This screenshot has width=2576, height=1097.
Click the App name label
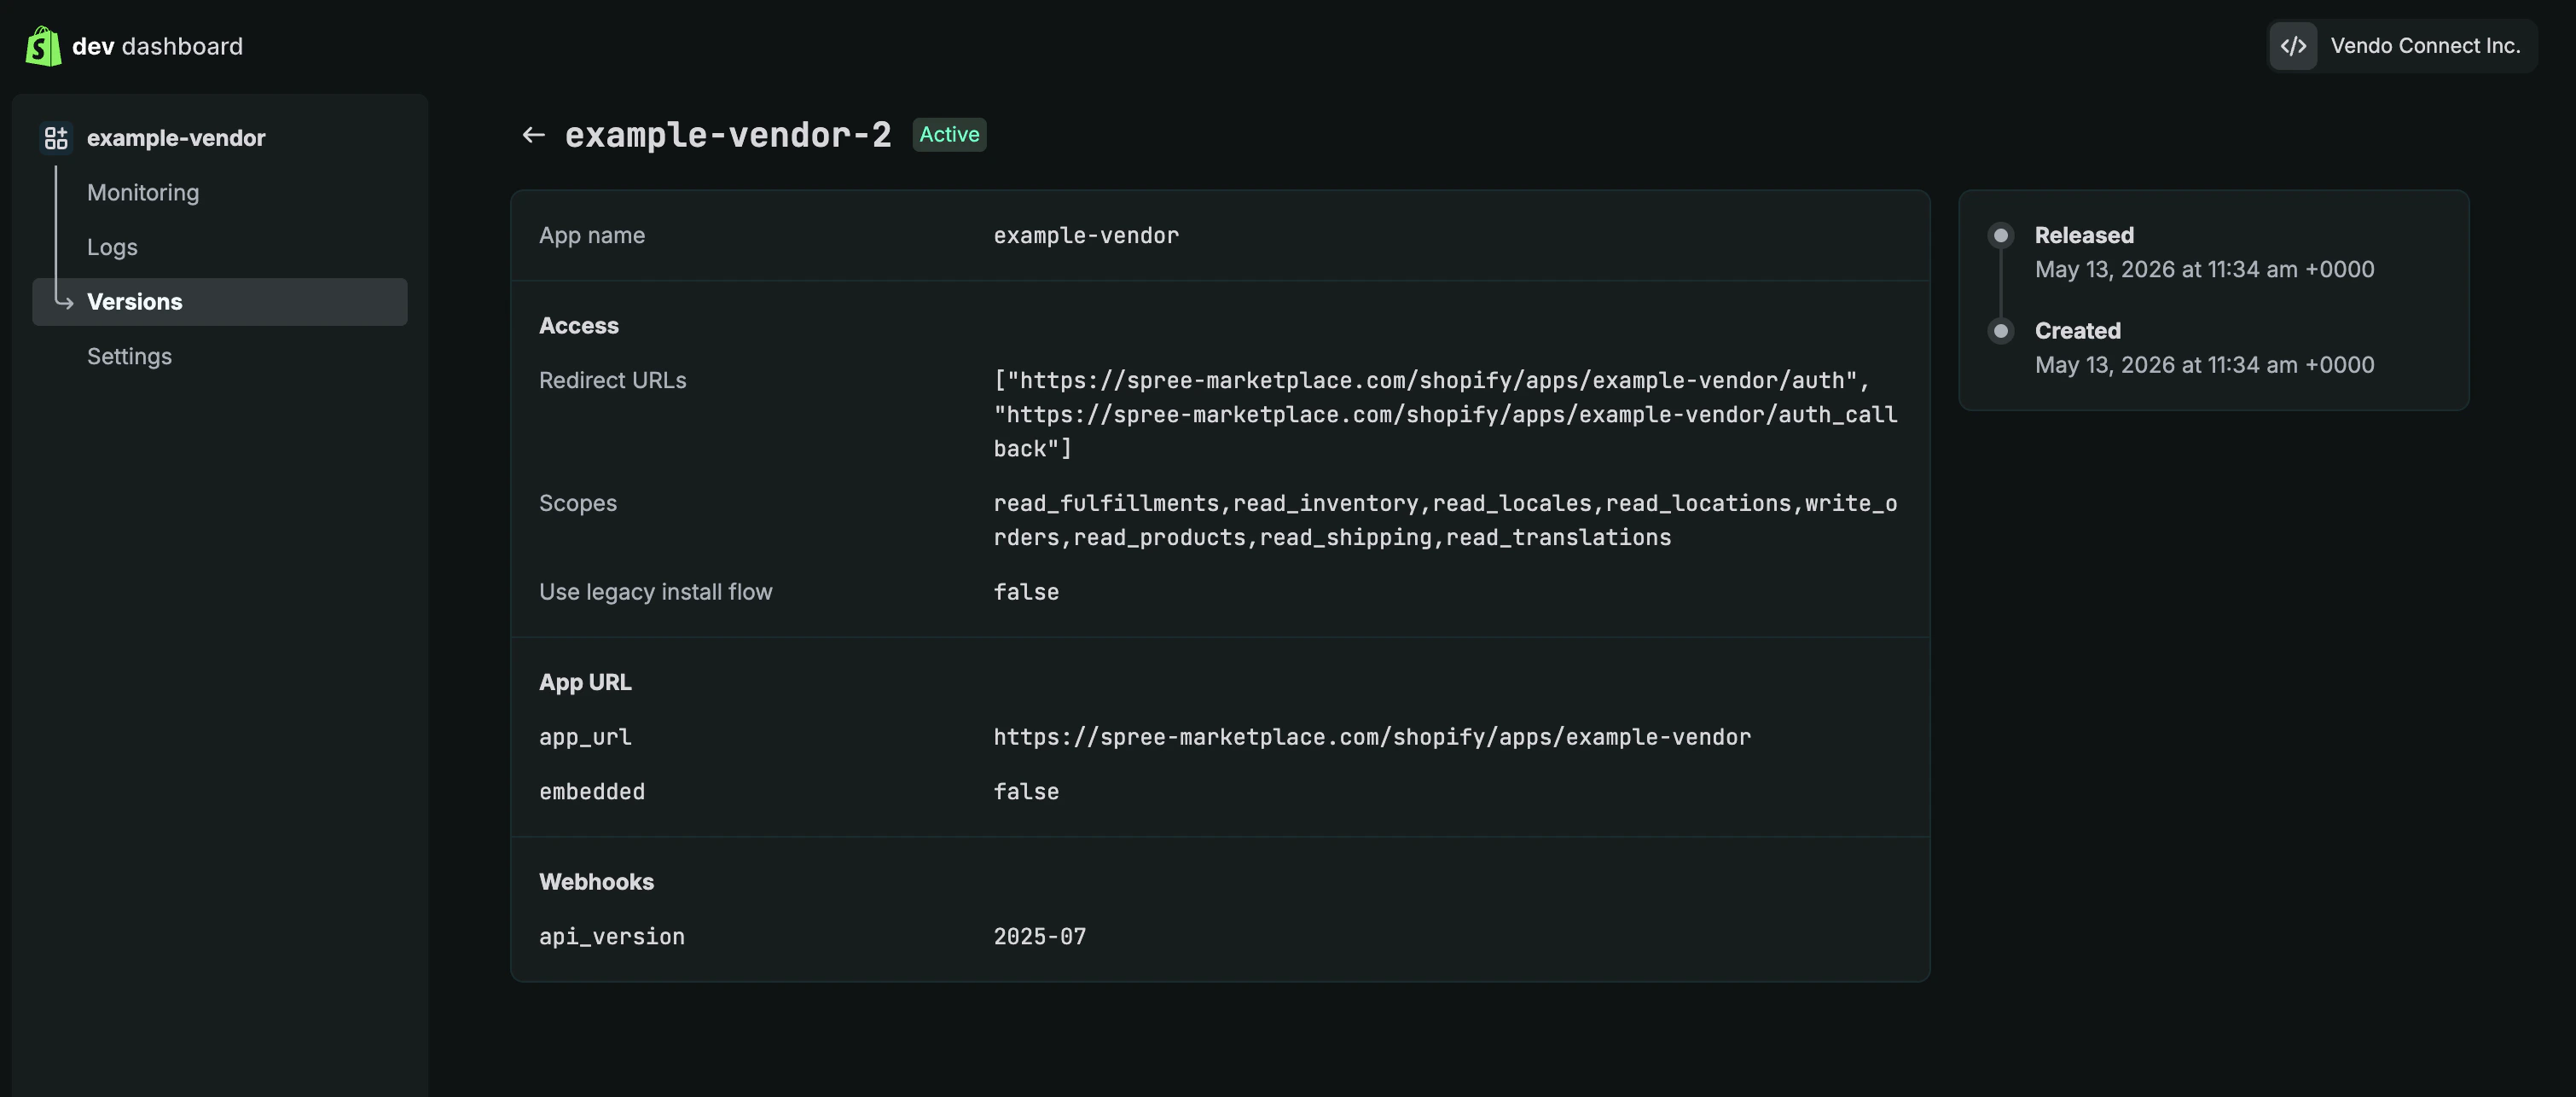(x=592, y=235)
